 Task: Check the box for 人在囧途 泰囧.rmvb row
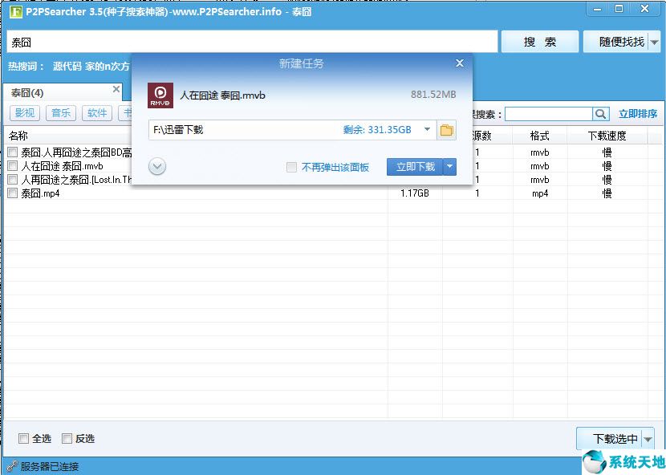(x=13, y=166)
